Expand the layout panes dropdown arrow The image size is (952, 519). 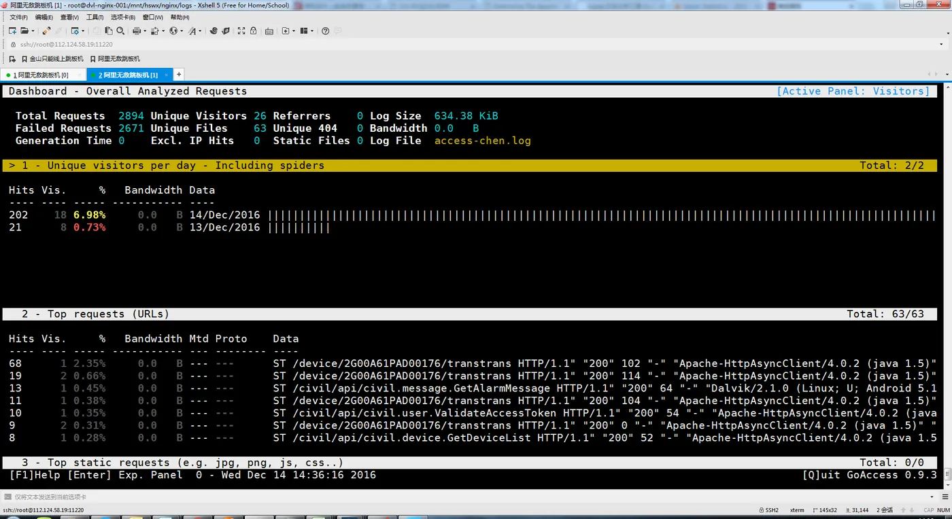pos(312,31)
